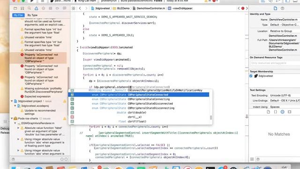Viewport: 300px width, 169px height.
Task: Choose CBPeripheralStateConnected completion
Action: pos(139,95)
